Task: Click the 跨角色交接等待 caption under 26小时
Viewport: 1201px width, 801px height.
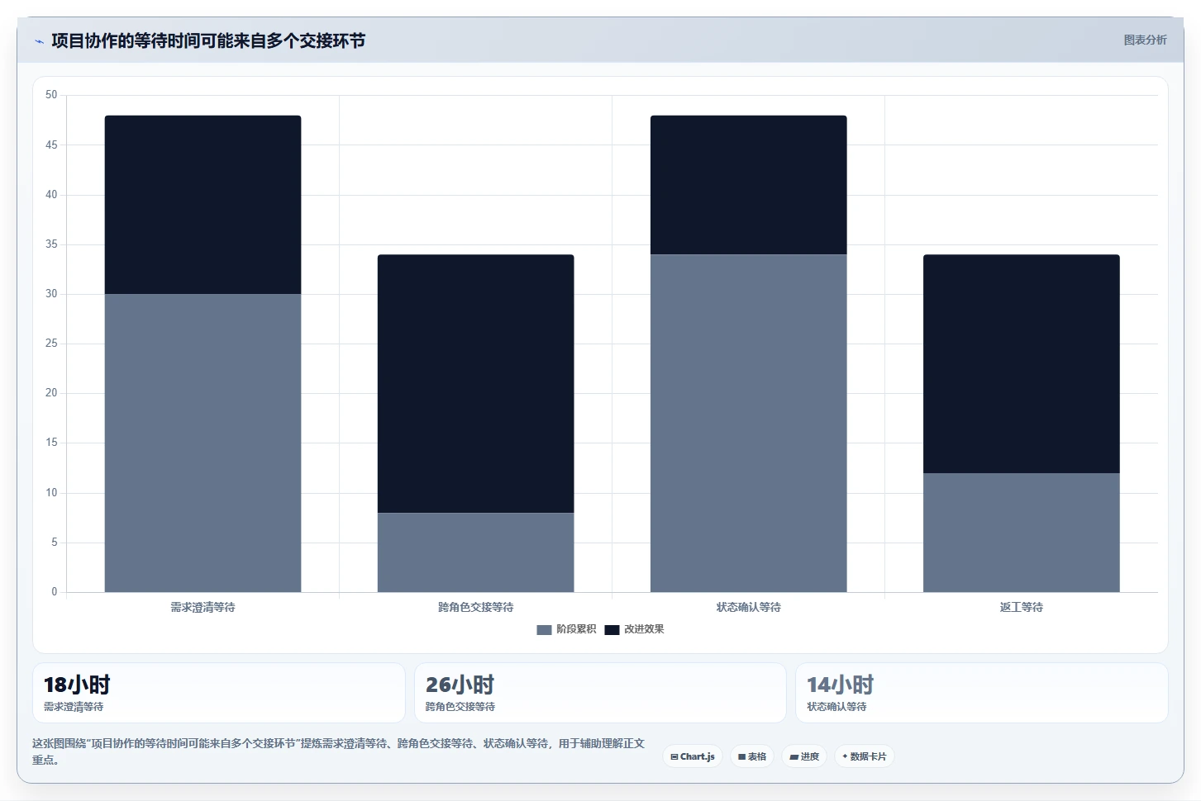Action: click(460, 707)
